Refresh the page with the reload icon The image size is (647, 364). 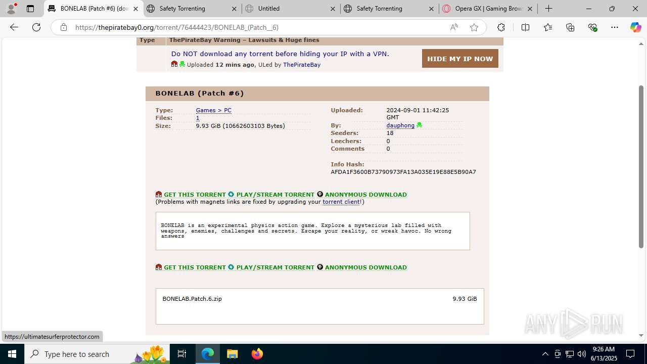click(x=36, y=27)
